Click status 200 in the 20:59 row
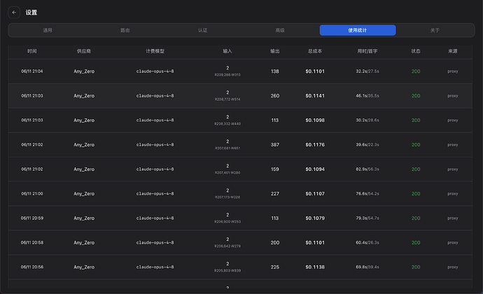This screenshot has width=483, height=294. click(416, 218)
